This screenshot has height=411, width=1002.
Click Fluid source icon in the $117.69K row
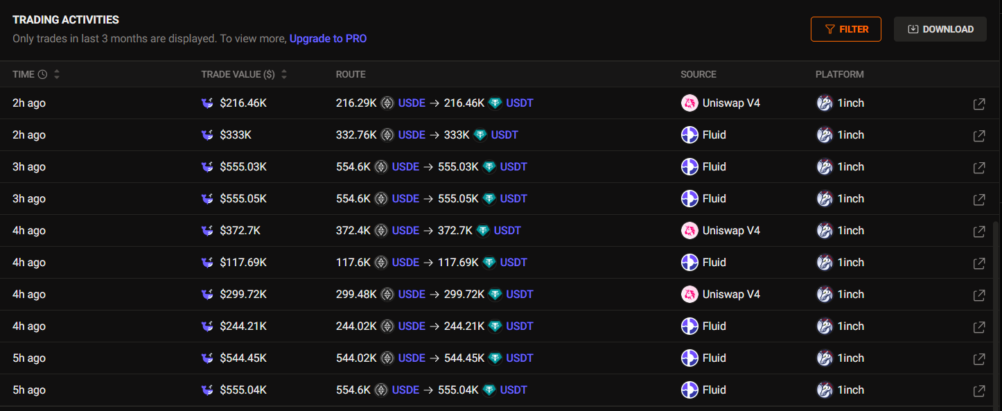tap(689, 263)
